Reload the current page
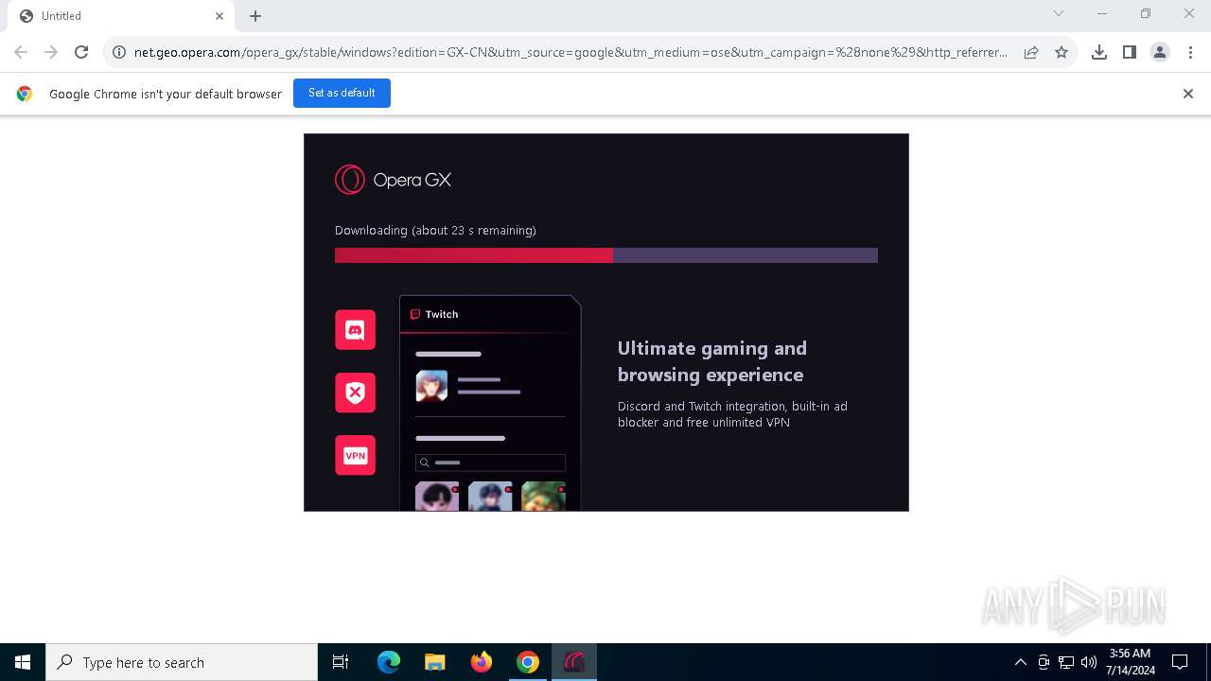 tap(81, 52)
